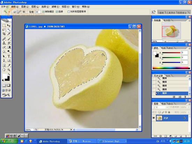Enable sampling from all layers checkbox
This screenshot has height=144, width=192.
pyautogui.click(x=69, y=12)
